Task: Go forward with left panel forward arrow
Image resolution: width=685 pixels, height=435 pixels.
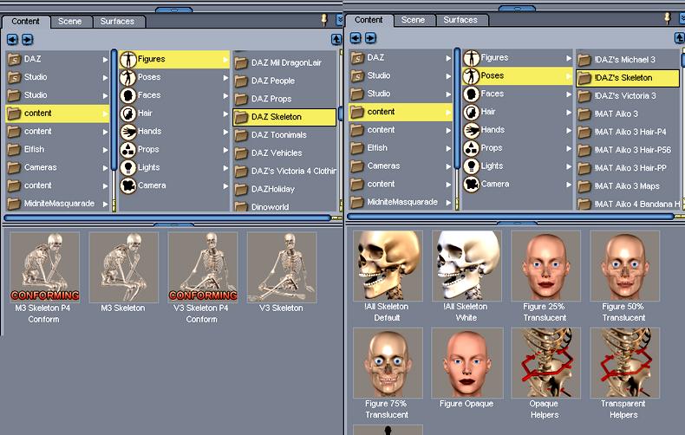Action: coord(27,39)
